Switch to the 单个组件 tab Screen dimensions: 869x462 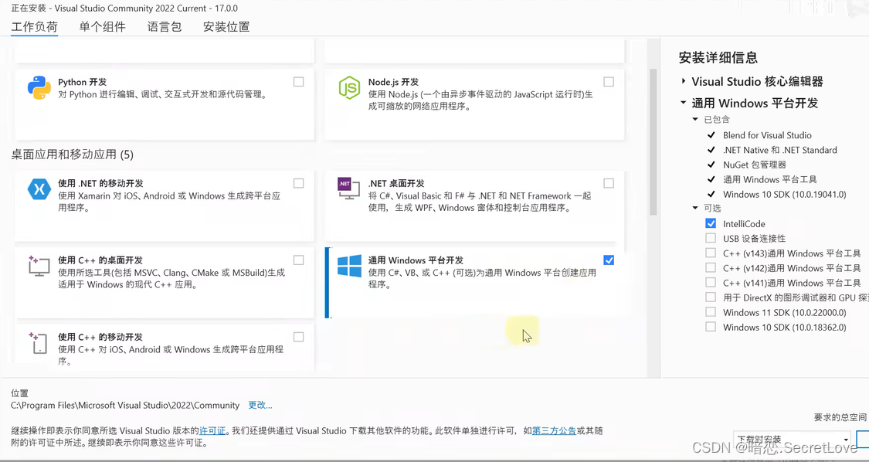pos(102,26)
